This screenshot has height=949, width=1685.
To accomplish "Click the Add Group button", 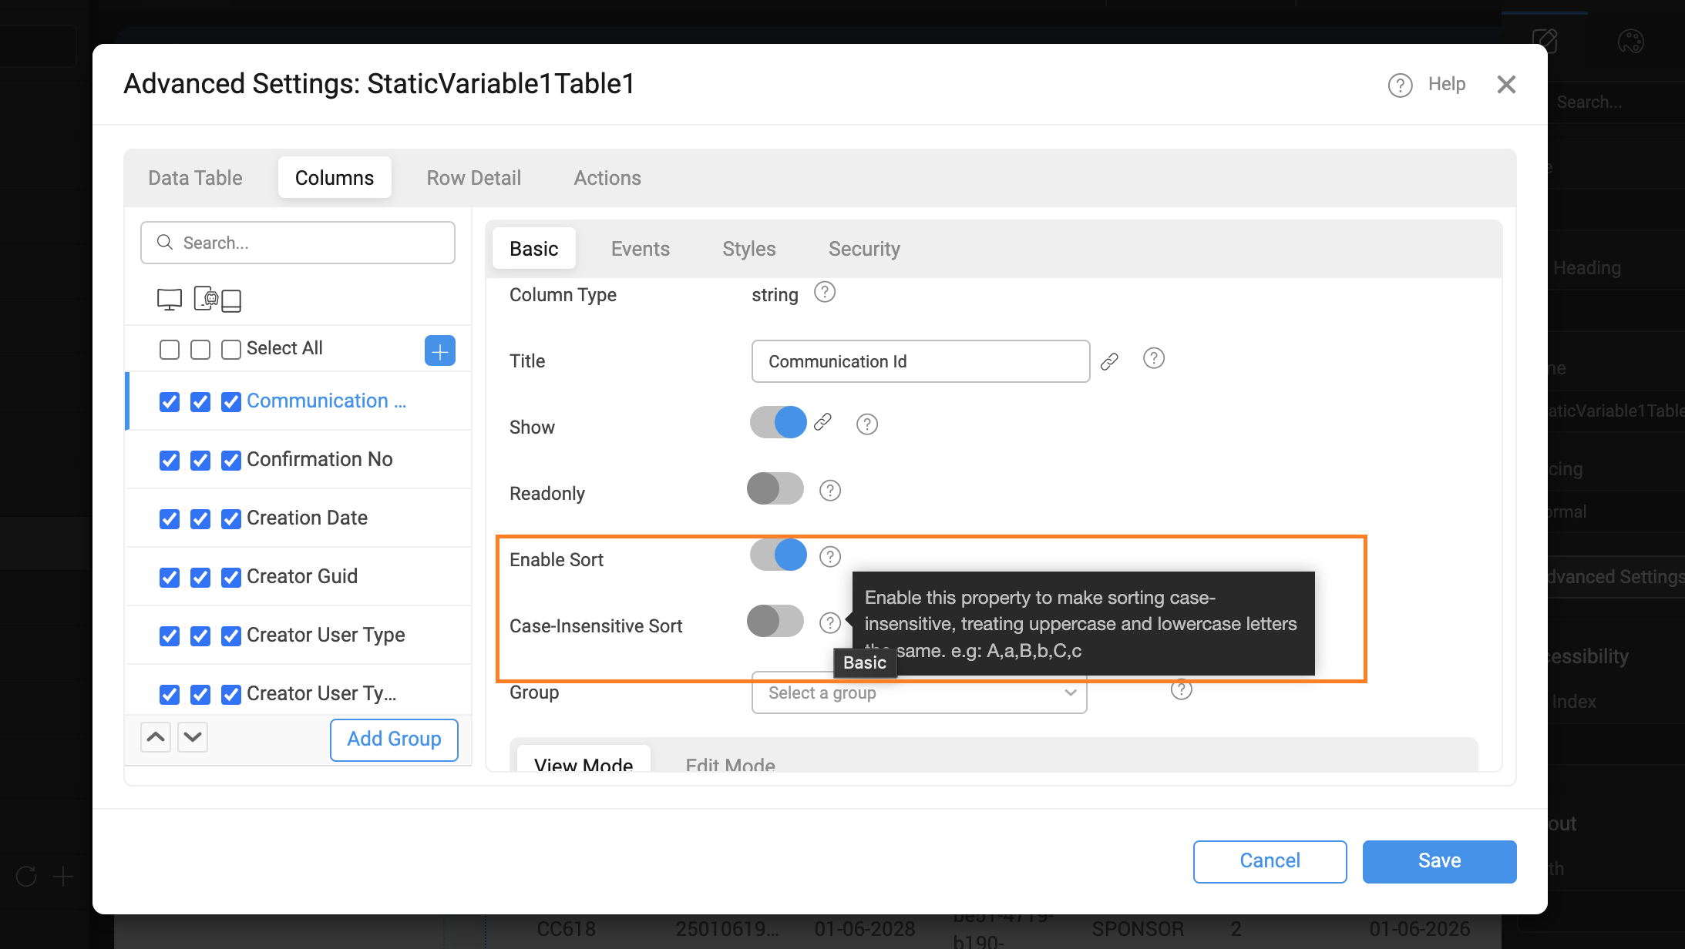I will coord(394,739).
